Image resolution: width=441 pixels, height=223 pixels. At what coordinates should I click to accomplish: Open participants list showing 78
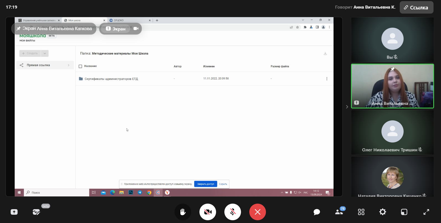(x=339, y=212)
